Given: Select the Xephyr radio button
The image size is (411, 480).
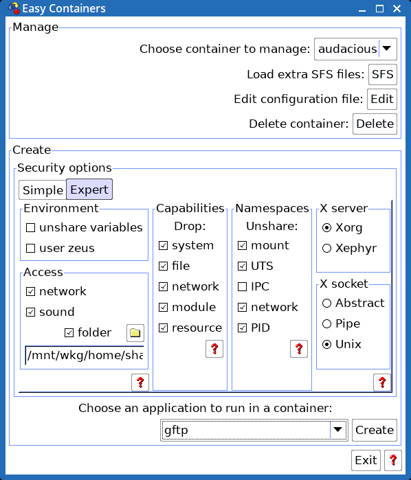Looking at the screenshot, I should 326,249.
